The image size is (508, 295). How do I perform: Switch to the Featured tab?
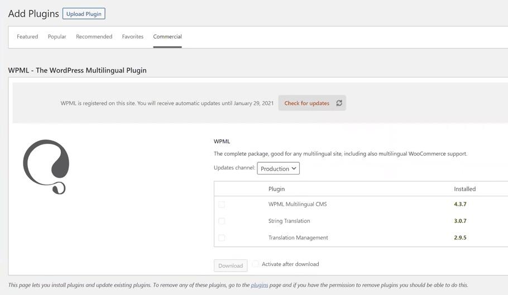click(27, 37)
